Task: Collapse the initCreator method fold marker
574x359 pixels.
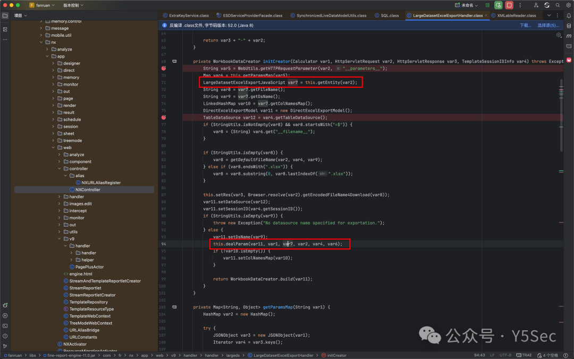Action: point(175,62)
